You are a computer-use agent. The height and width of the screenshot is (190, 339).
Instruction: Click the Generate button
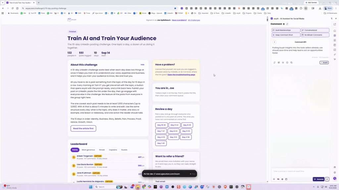319,179
